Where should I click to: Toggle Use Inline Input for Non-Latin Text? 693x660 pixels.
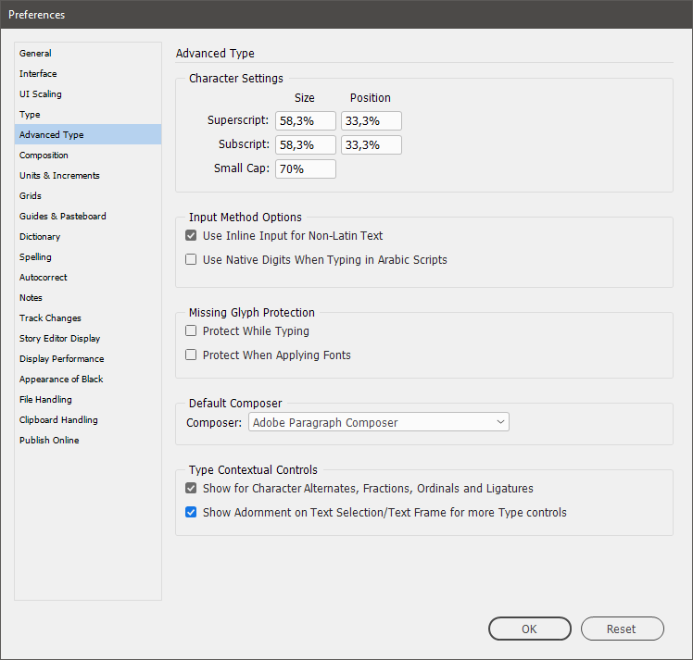pyautogui.click(x=192, y=236)
